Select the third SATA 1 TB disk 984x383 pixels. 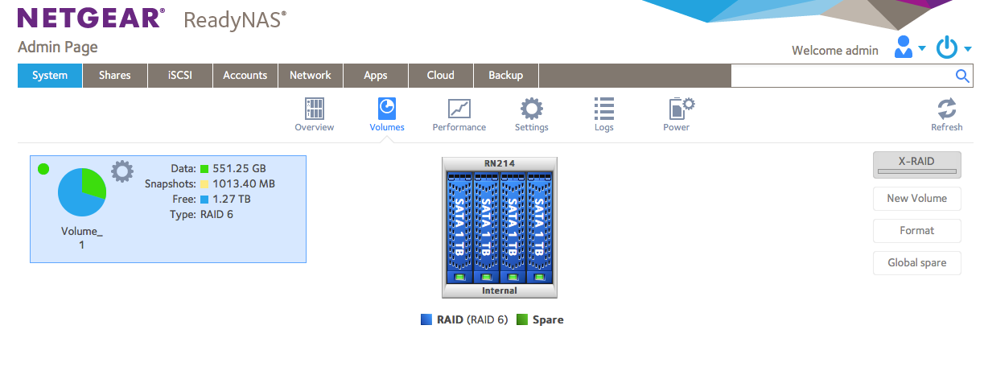[513, 228]
